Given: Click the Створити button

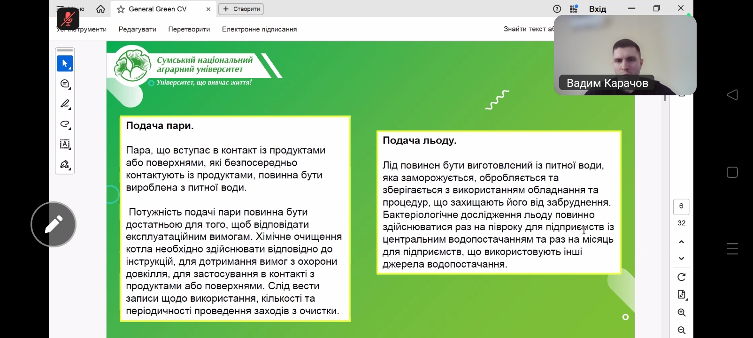Looking at the screenshot, I should [241, 9].
